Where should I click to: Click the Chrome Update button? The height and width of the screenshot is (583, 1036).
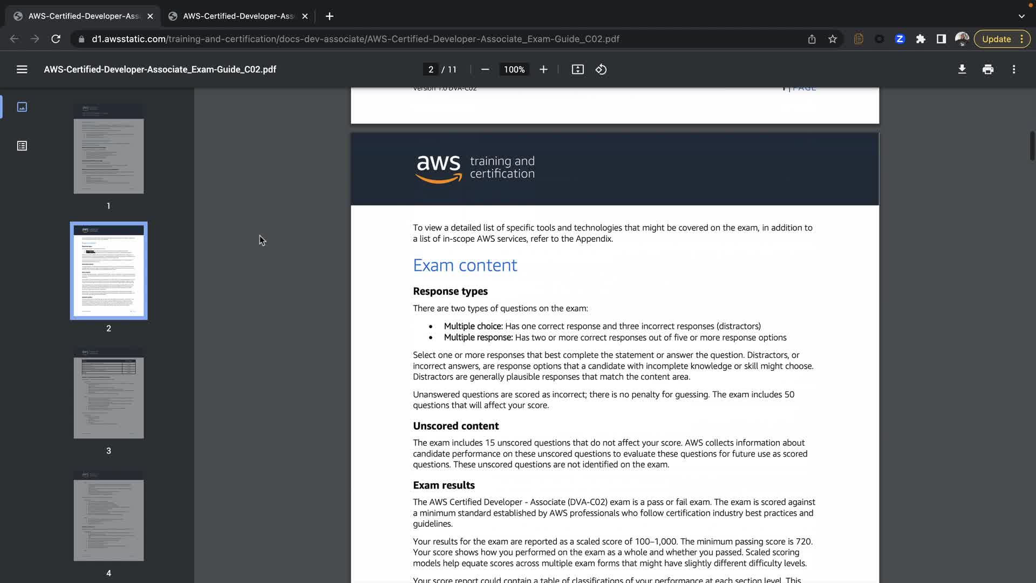coord(996,39)
